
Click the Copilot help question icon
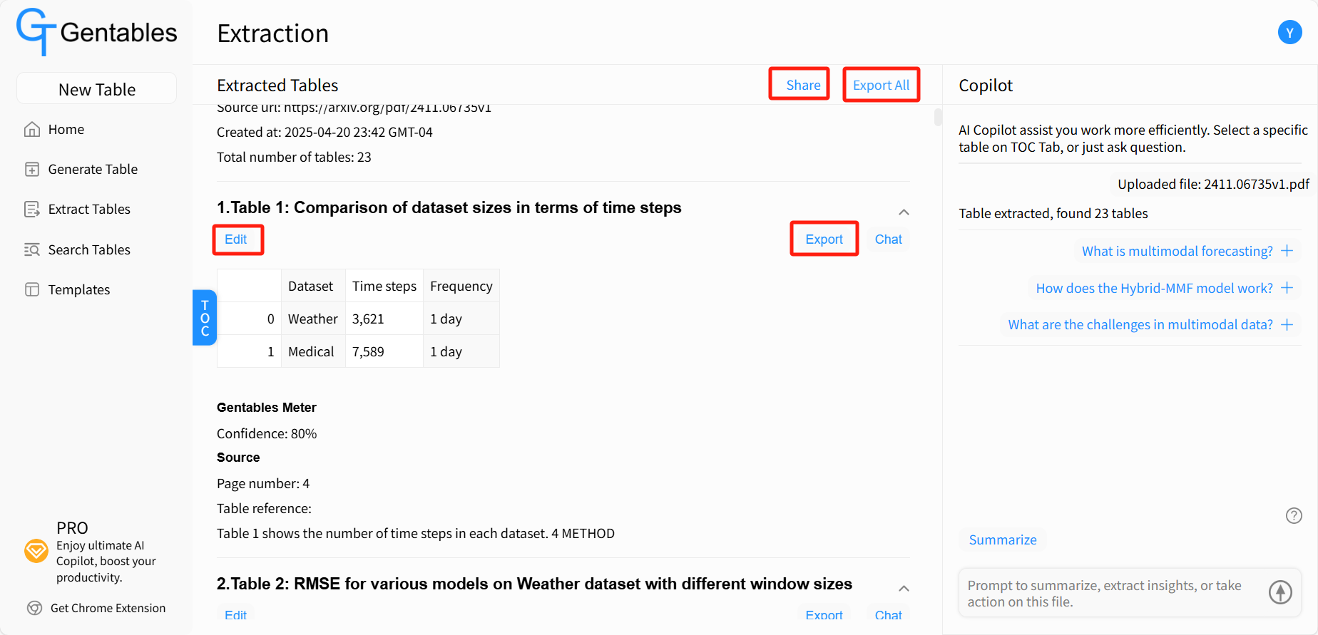point(1294,515)
